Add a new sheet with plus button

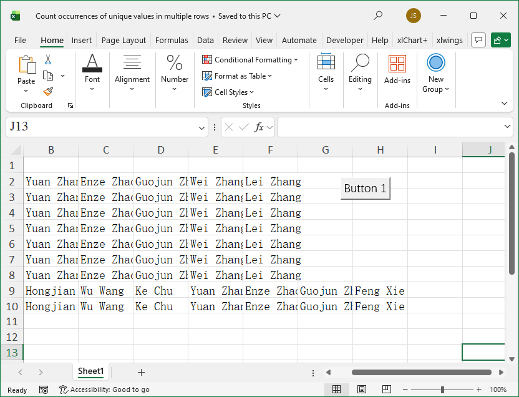point(141,372)
